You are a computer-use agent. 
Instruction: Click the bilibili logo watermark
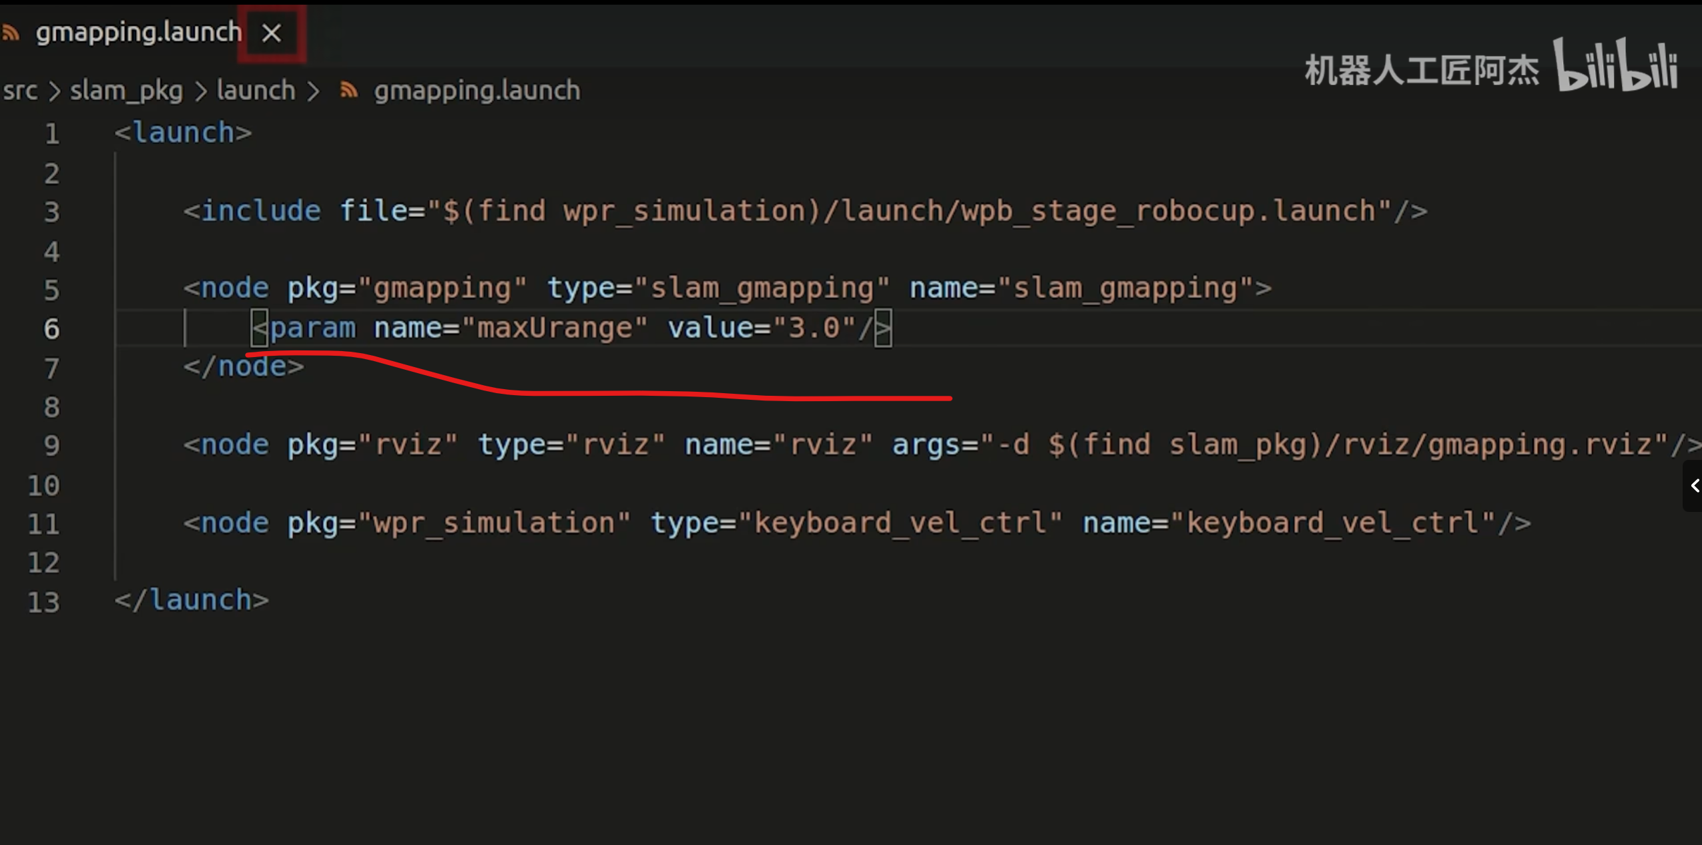[x=1615, y=65]
